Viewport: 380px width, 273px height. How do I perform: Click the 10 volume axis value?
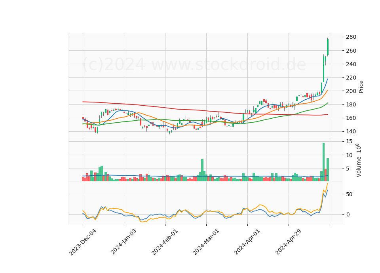click(x=349, y=155)
